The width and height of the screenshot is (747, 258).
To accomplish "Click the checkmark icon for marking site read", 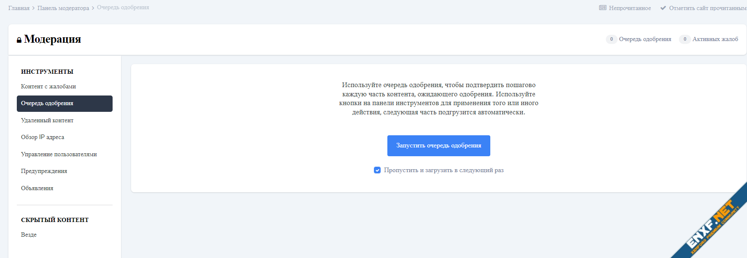I will point(663,8).
